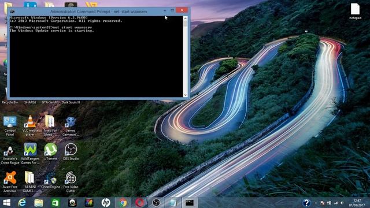Open the Action Center flag tray icon
The image size is (370, 208).
click(323, 203)
